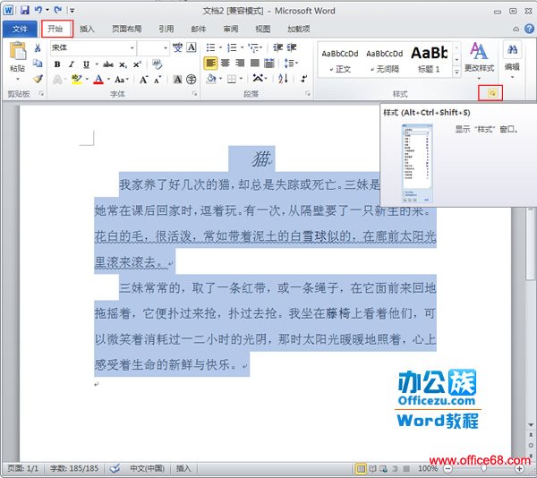Open the Font dialog launcher
537x478 pixels.
click(x=194, y=93)
